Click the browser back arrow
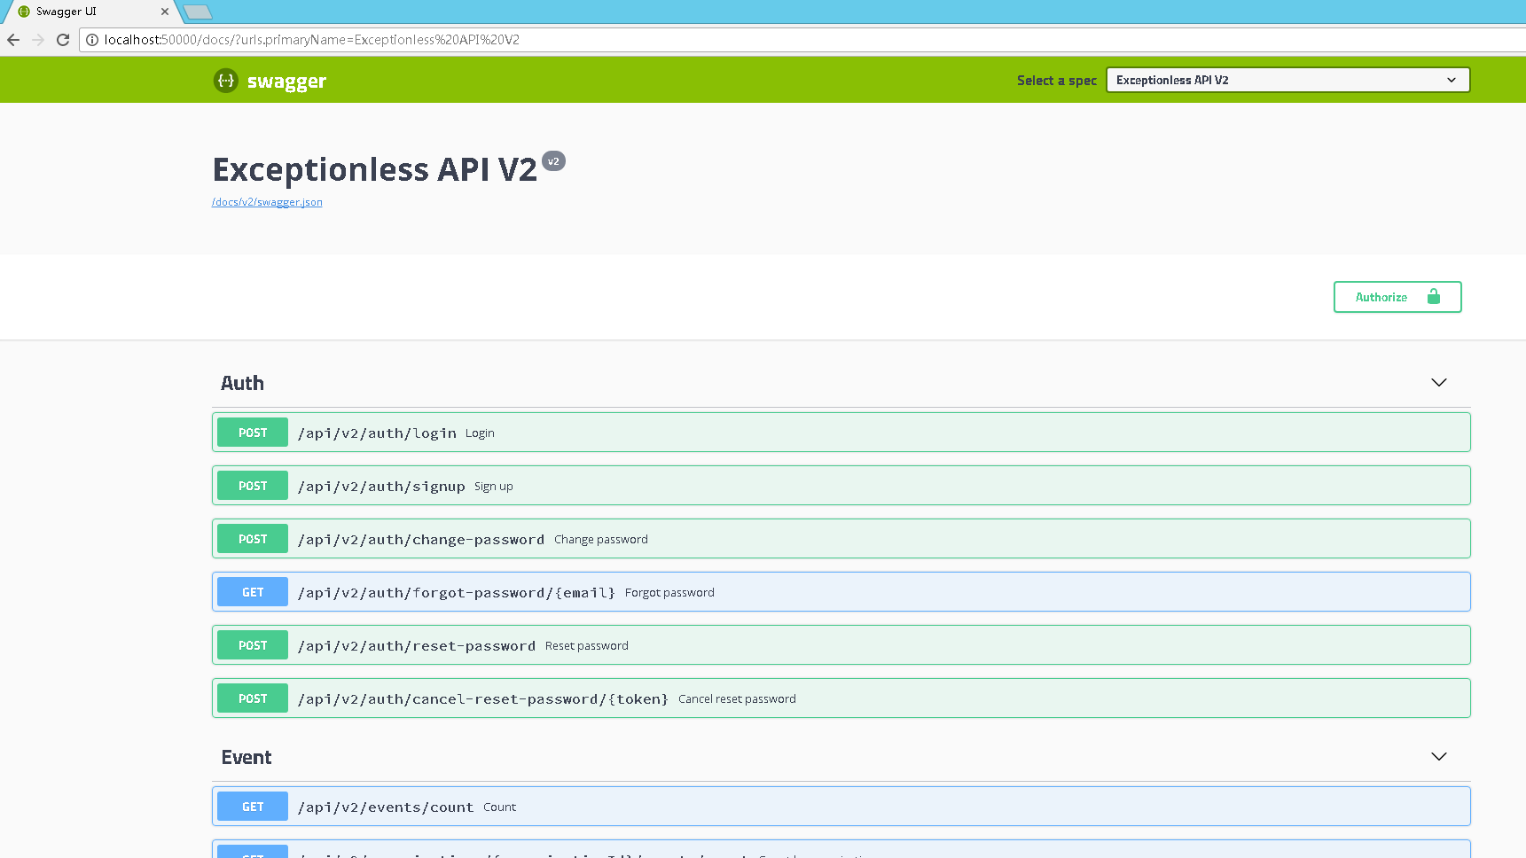The image size is (1526, 858). tap(13, 40)
